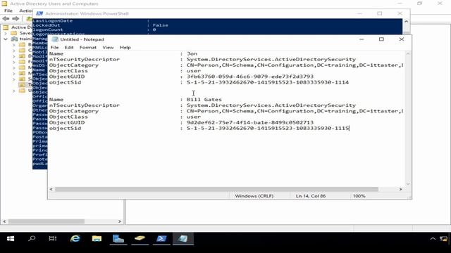Click the PowerShell title bar icon
This screenshot has height=253, width=451.
tap(39, 13)
